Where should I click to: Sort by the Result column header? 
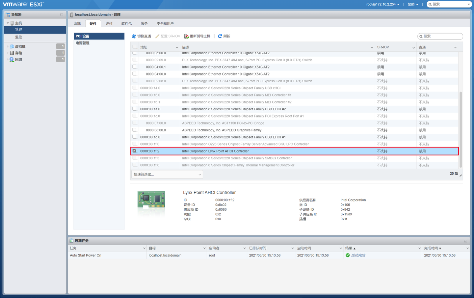coord(382,248)
